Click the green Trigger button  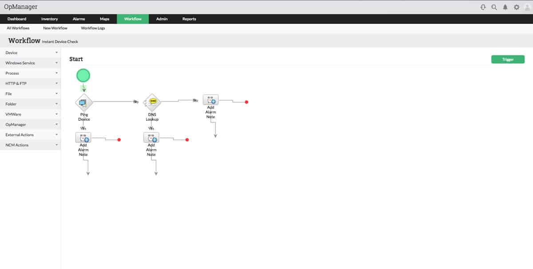[508, 59]
